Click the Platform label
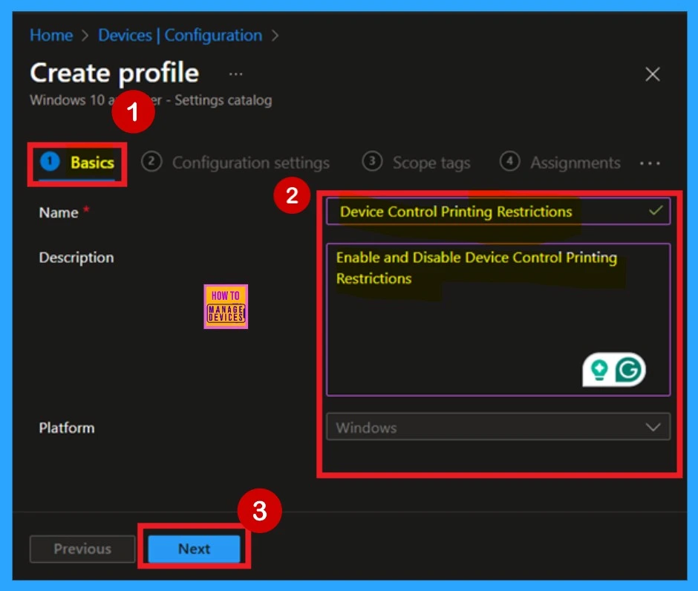The width and height of the screenshot is (698, 591). (x=67, y=428)
